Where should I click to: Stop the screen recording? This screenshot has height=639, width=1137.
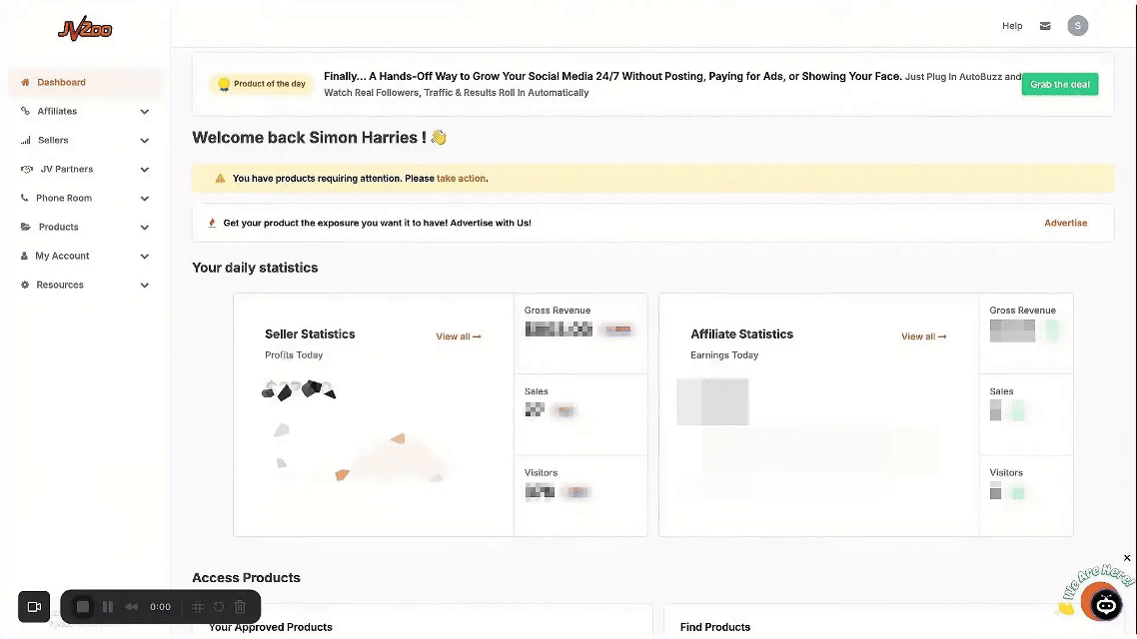(x=83, y=607)
